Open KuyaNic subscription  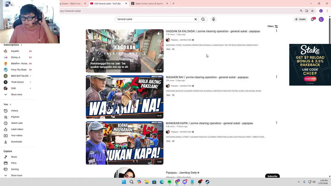point(18,51)
